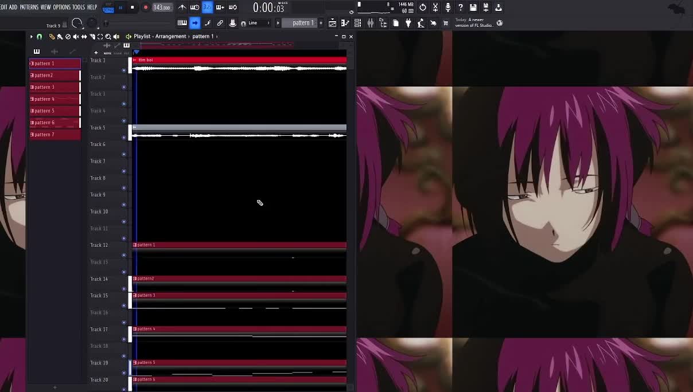This screenshot has width=693, height=392.
Task: Open pattern 4 clip menu on Track 17
Action: coord(135,329)
